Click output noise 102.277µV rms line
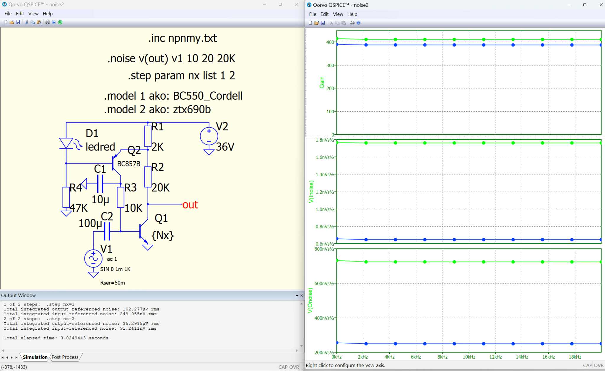This screenshot has height=371, width=605. tap(82, 309)
